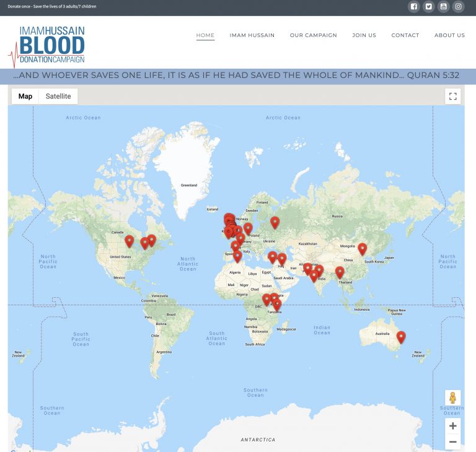Go to the Home menu item

(x=205, y=35)
